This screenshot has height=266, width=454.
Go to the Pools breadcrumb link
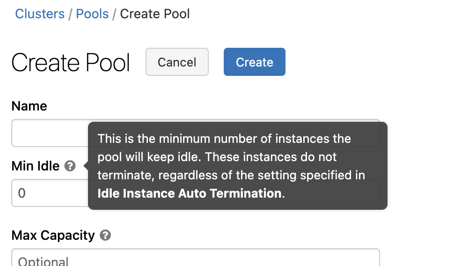coord(92,14)
